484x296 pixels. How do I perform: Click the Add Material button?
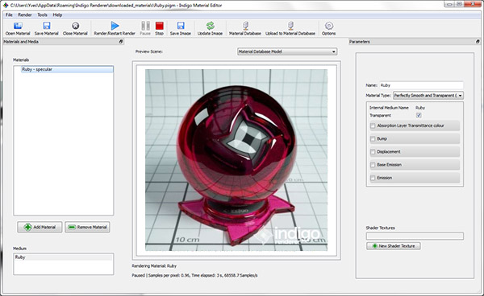point(40,227)
